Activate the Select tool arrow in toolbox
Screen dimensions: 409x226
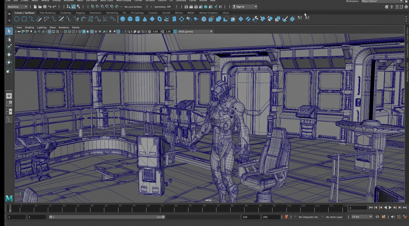click(x=9, y=31)
